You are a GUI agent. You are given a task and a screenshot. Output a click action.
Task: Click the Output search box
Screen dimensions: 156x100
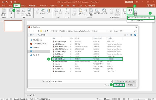coord(125,31)
